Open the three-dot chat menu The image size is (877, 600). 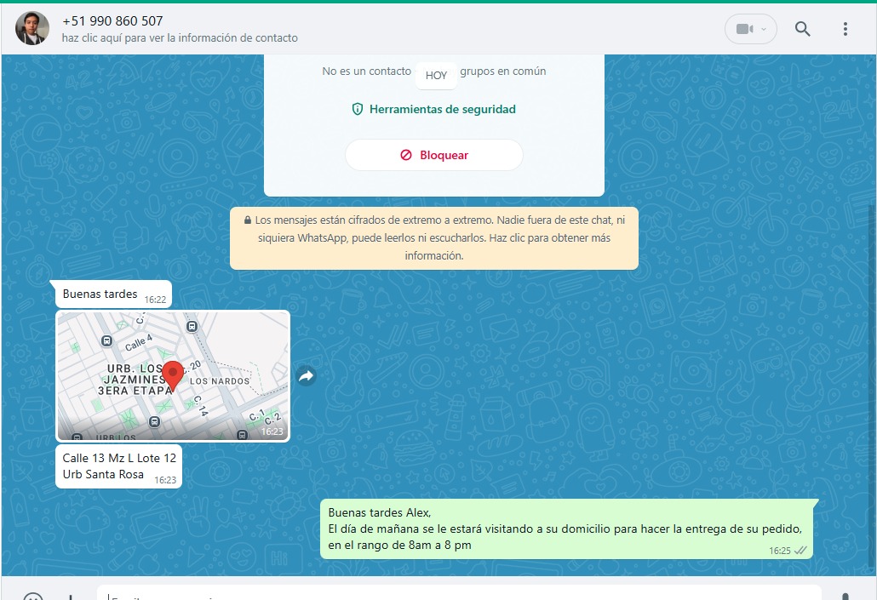click(x=845, y=29)
